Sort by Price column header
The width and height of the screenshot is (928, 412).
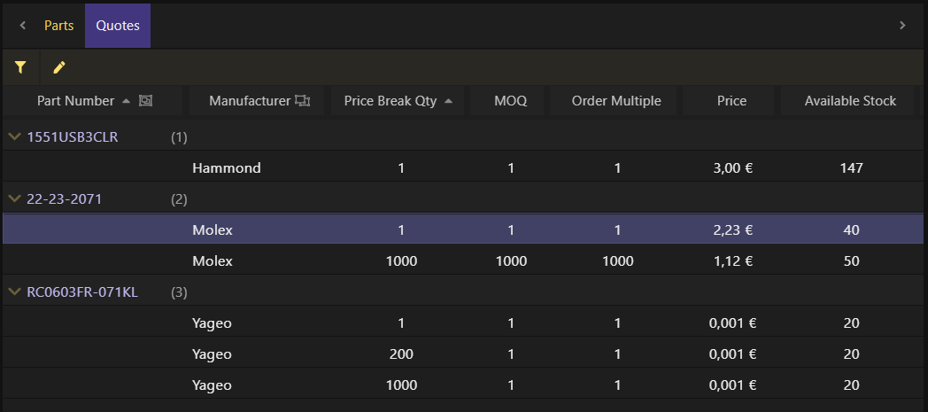731,101
